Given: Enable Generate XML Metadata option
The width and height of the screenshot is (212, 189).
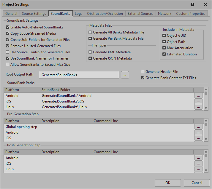Looking at the screenshot, I should [90, 52].
